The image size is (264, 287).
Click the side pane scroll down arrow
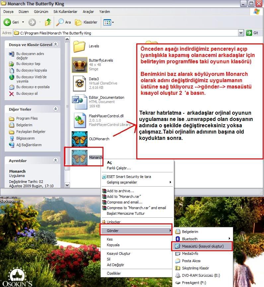[67, 185]
